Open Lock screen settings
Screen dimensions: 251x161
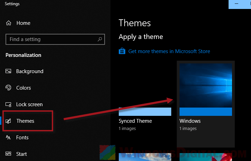point(29,104)
